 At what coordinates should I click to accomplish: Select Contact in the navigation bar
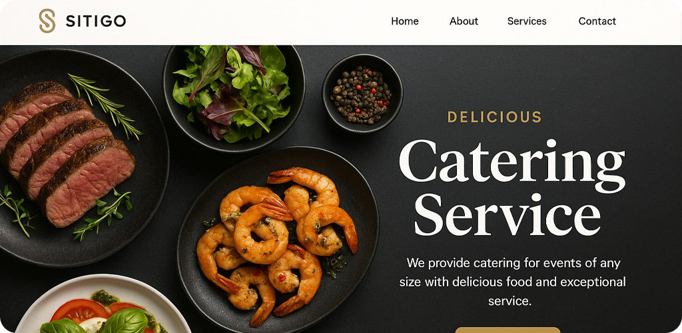(597, 21)
